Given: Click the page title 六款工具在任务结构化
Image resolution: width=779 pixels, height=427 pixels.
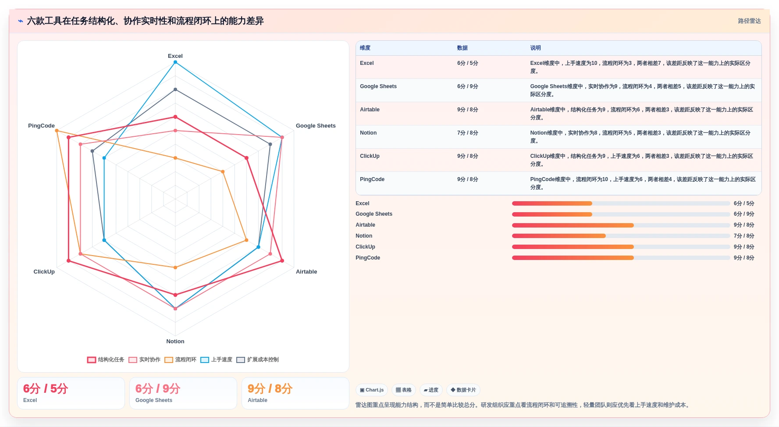Looking at the screenshot, I should tap(145, 21).
